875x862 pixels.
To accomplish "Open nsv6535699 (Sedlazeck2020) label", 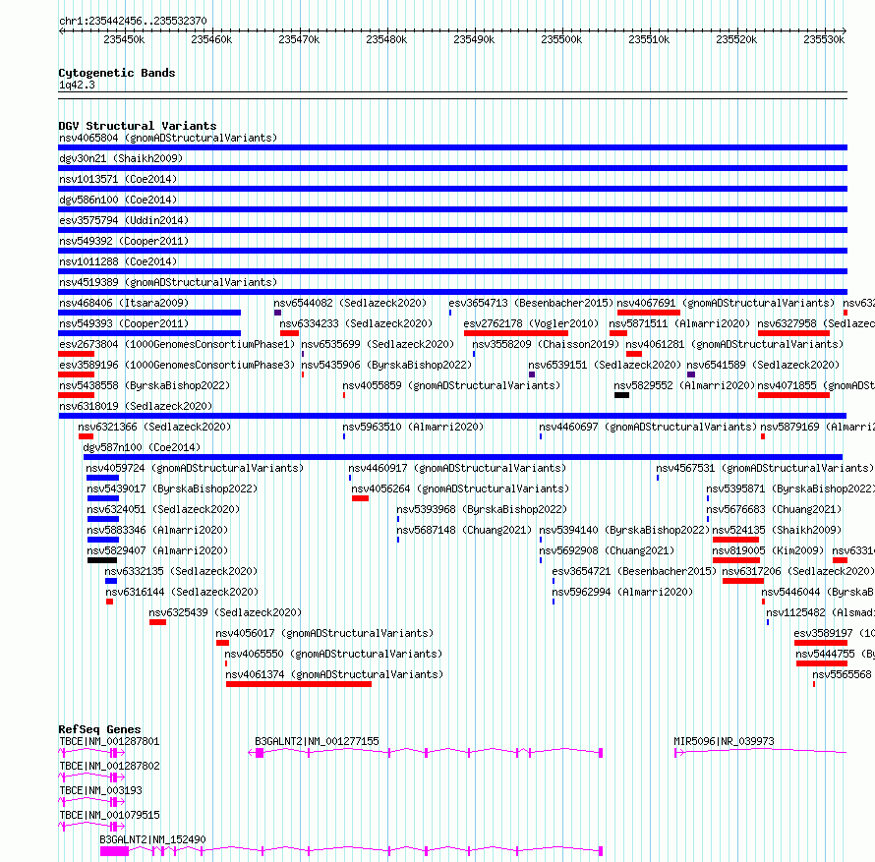I will pyautogui.click(x=378, y=344).
